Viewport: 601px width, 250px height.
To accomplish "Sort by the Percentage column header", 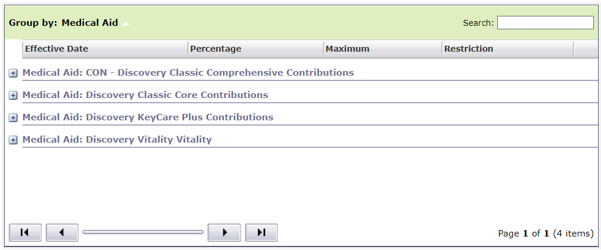I will 215,49.
